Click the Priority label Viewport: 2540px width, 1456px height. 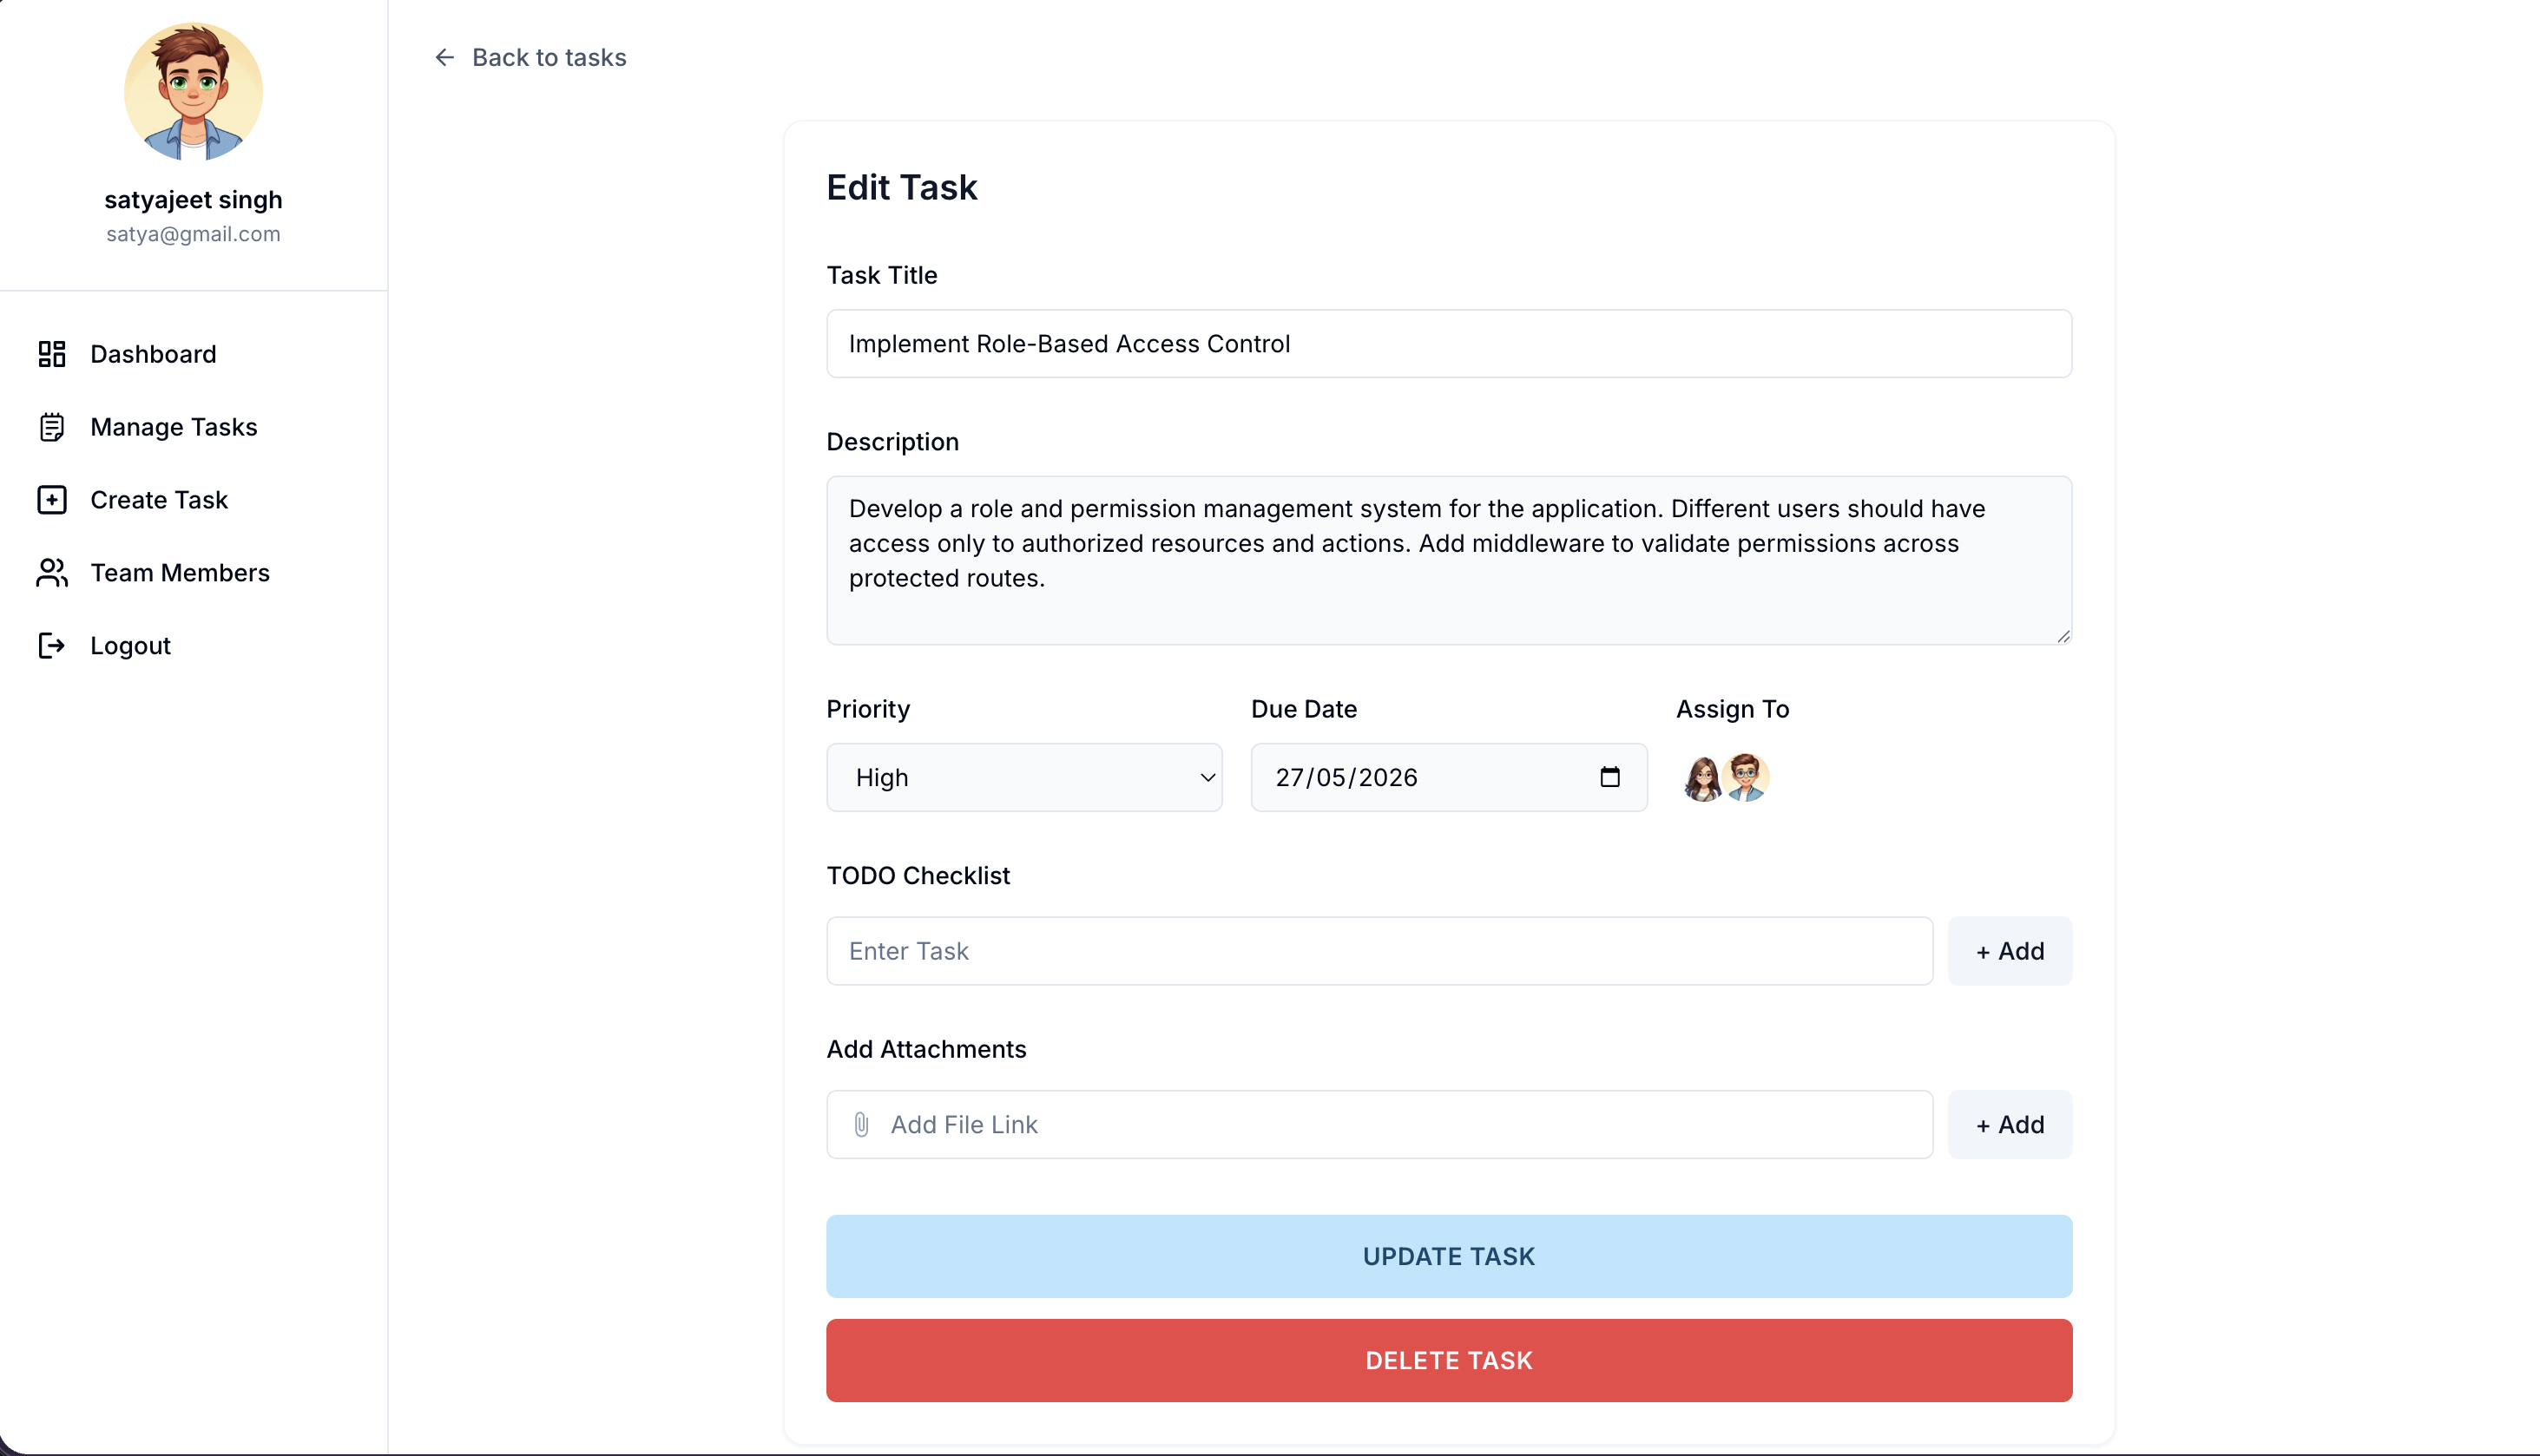[867, 709]
